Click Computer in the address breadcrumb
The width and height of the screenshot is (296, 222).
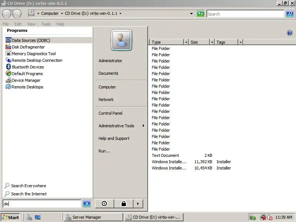50,13
